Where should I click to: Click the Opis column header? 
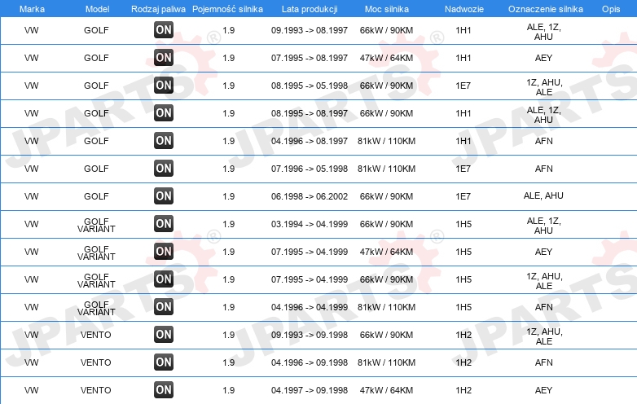pyautogui.click(x=611, y=9)
